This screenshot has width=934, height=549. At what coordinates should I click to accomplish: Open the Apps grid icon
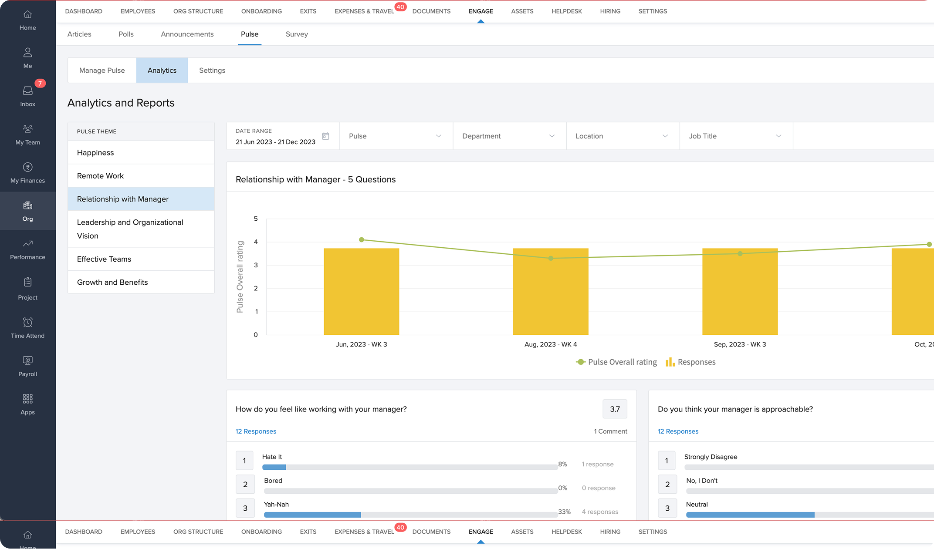(27, 399)
